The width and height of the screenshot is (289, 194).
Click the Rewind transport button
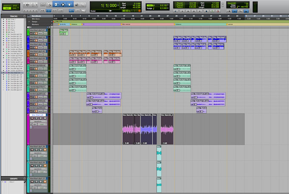click(188, 11)
